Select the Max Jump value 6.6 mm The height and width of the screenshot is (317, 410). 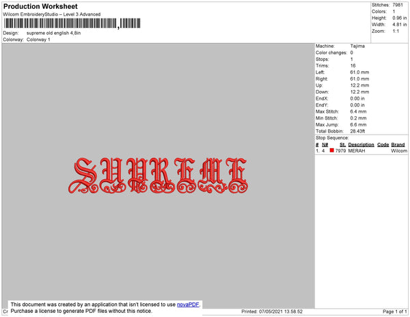358,124
